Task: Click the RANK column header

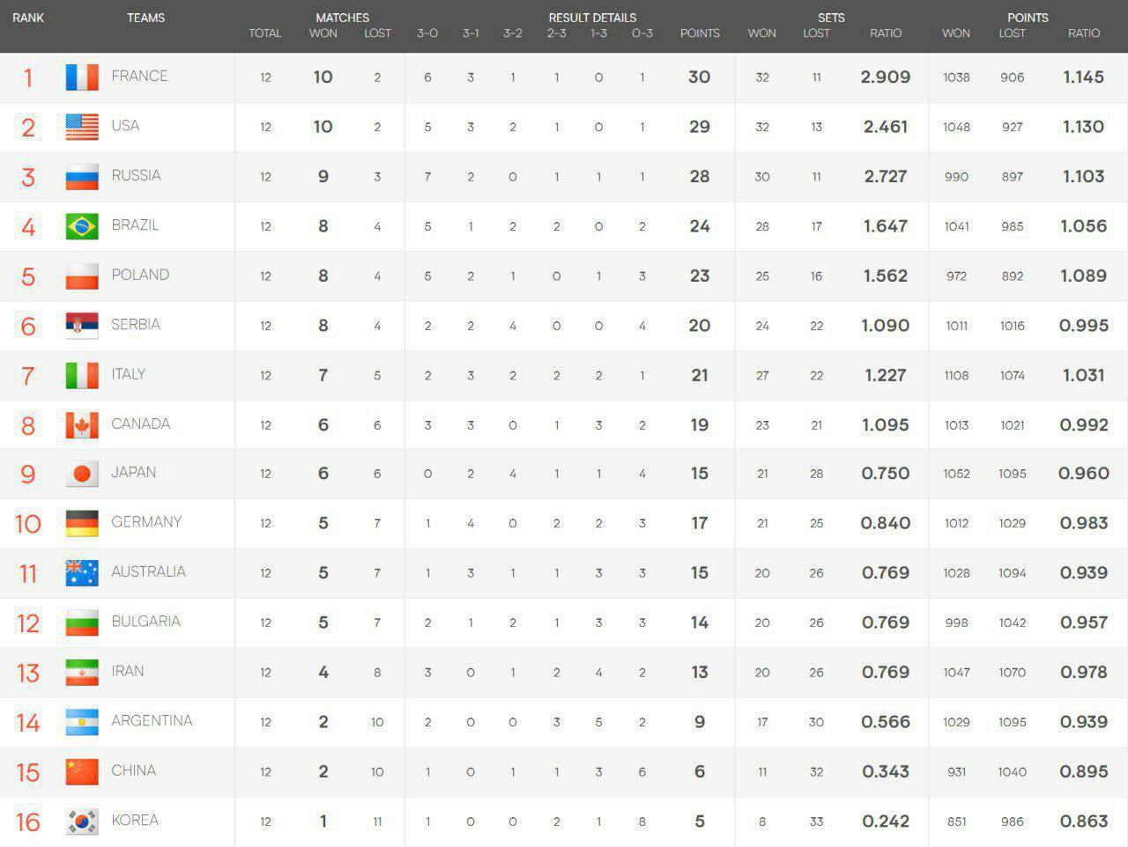Action: [28, 18]
